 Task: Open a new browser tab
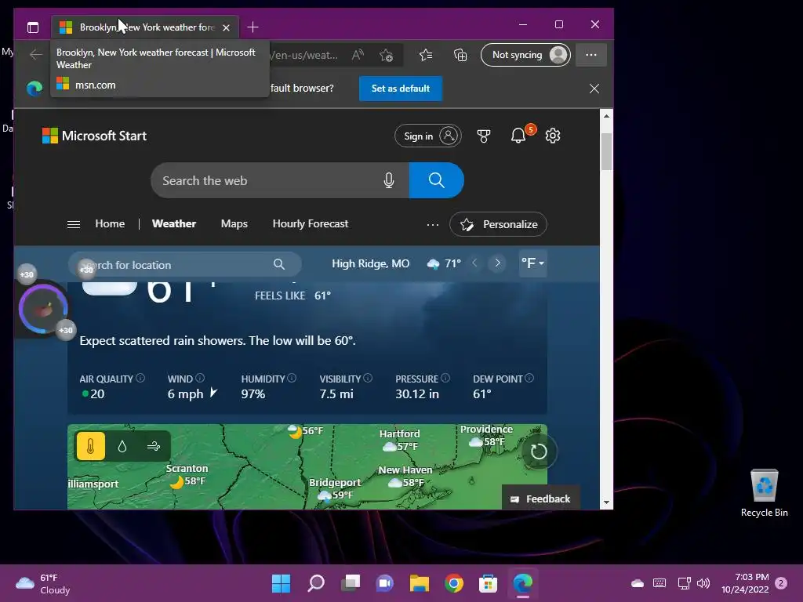(x=253, y=27)
